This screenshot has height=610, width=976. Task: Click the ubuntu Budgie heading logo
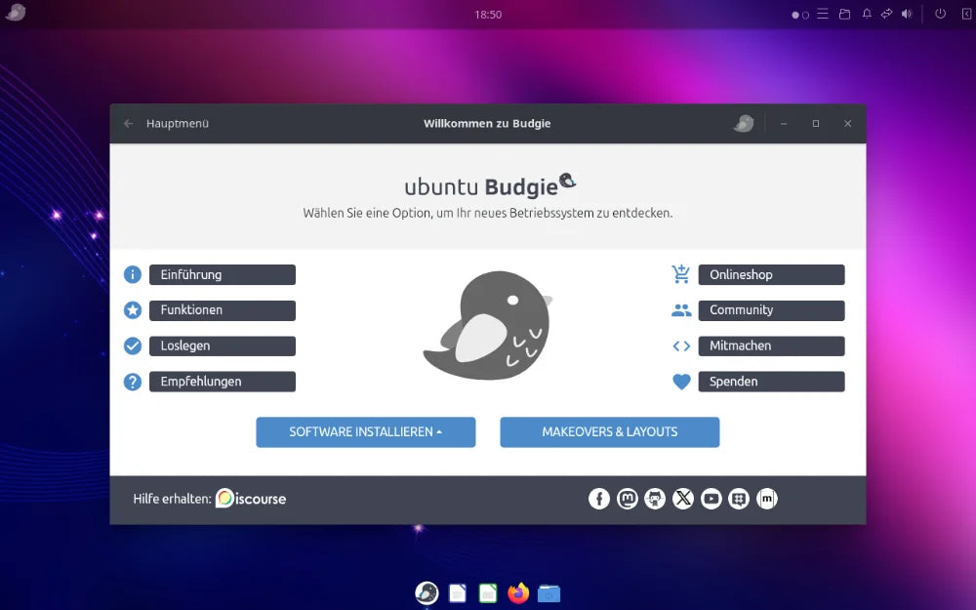(490, 185)
